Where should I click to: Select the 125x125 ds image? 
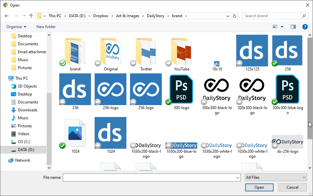tap(252, 53)
